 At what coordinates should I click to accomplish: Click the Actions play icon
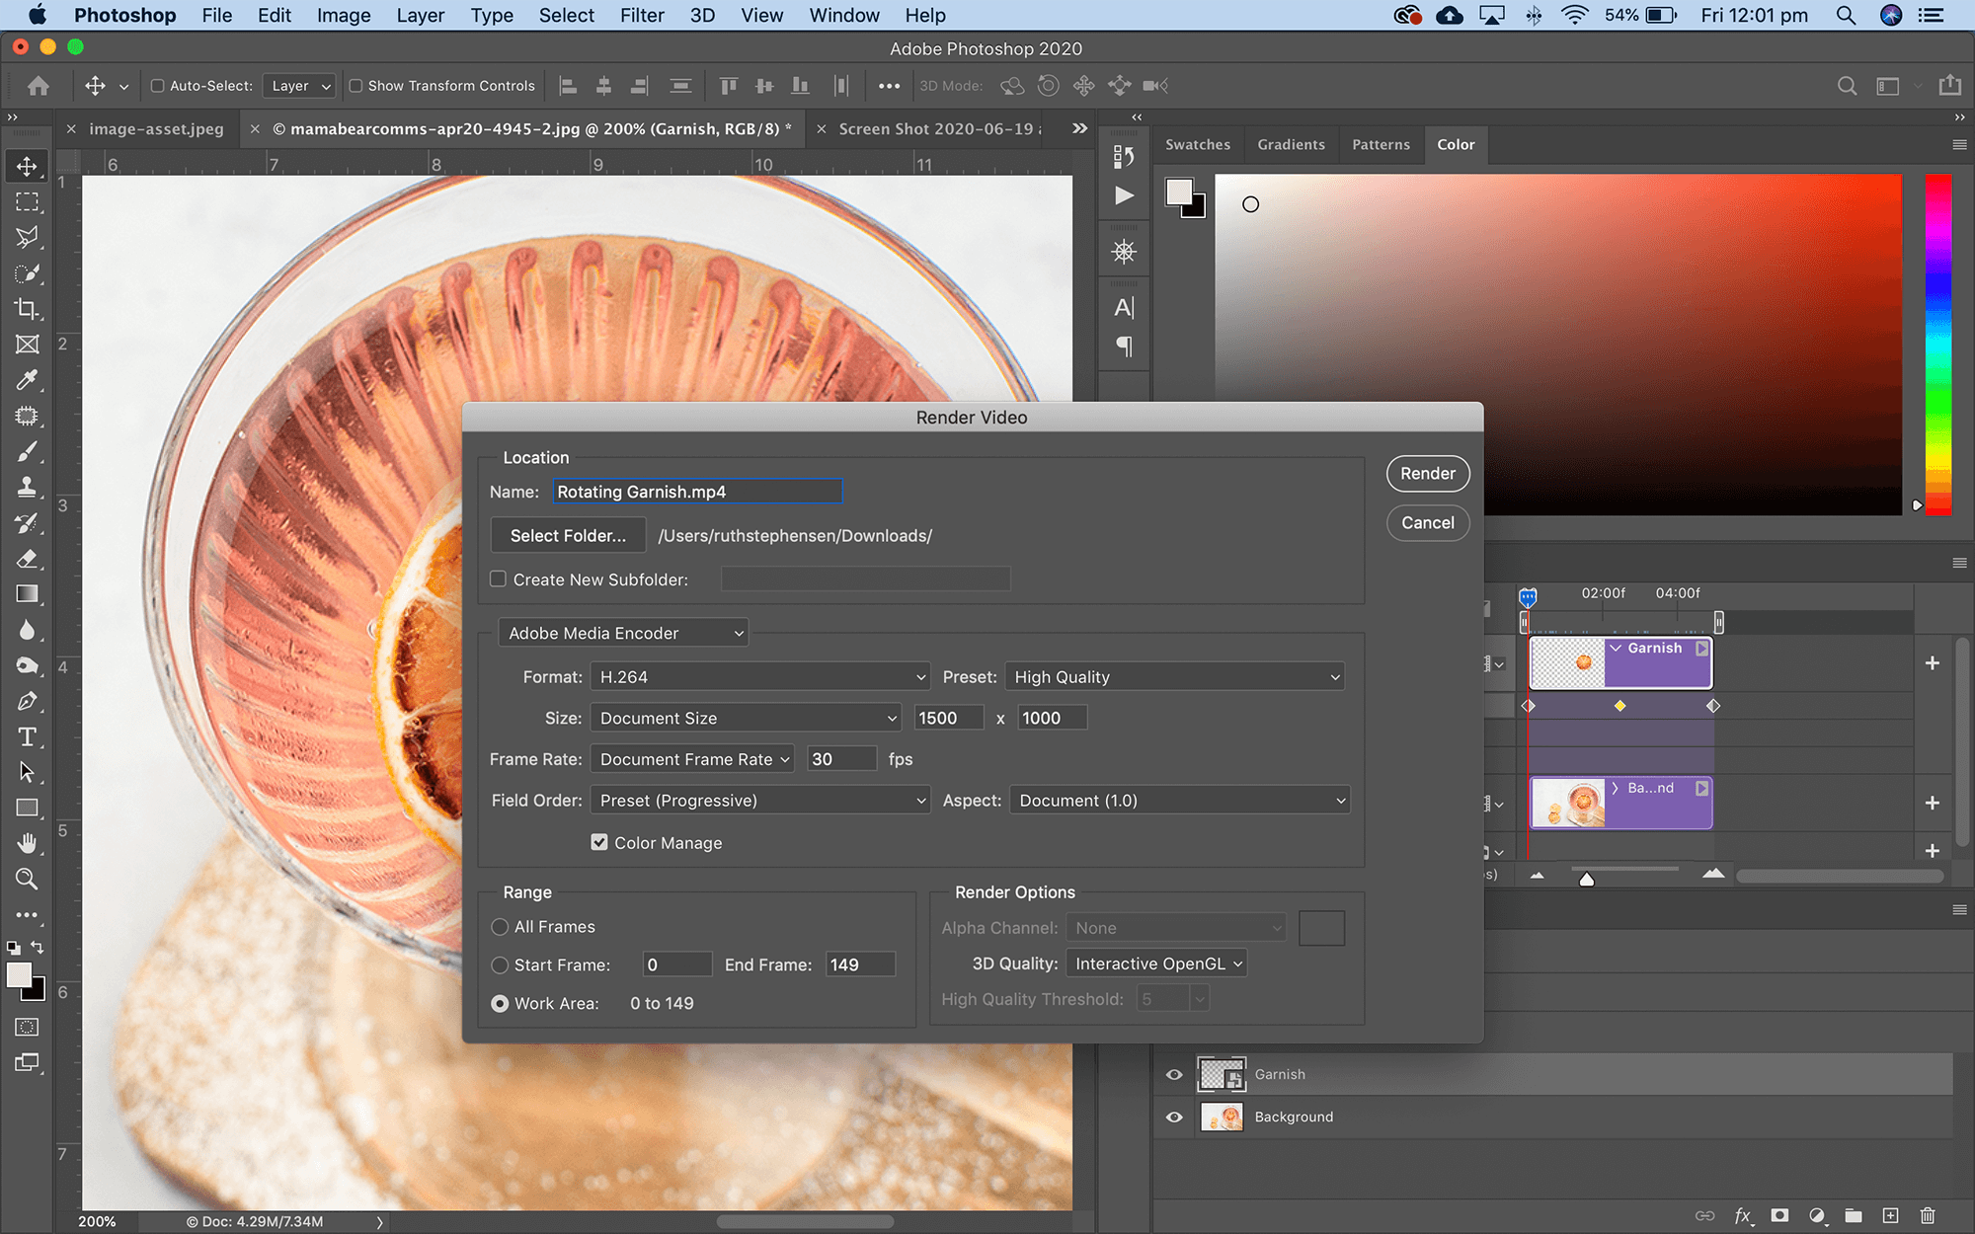[x=1124, y=195]
